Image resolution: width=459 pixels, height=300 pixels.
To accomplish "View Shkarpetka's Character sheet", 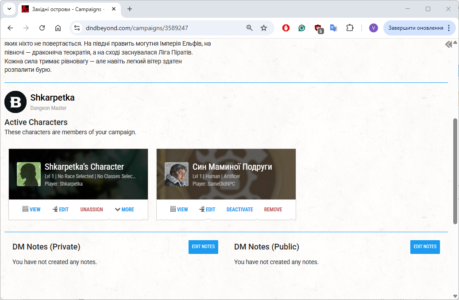I will tap(31, 210).
